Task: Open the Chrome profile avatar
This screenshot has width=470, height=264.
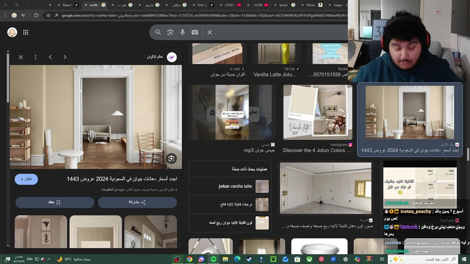Action: point(14,15)
